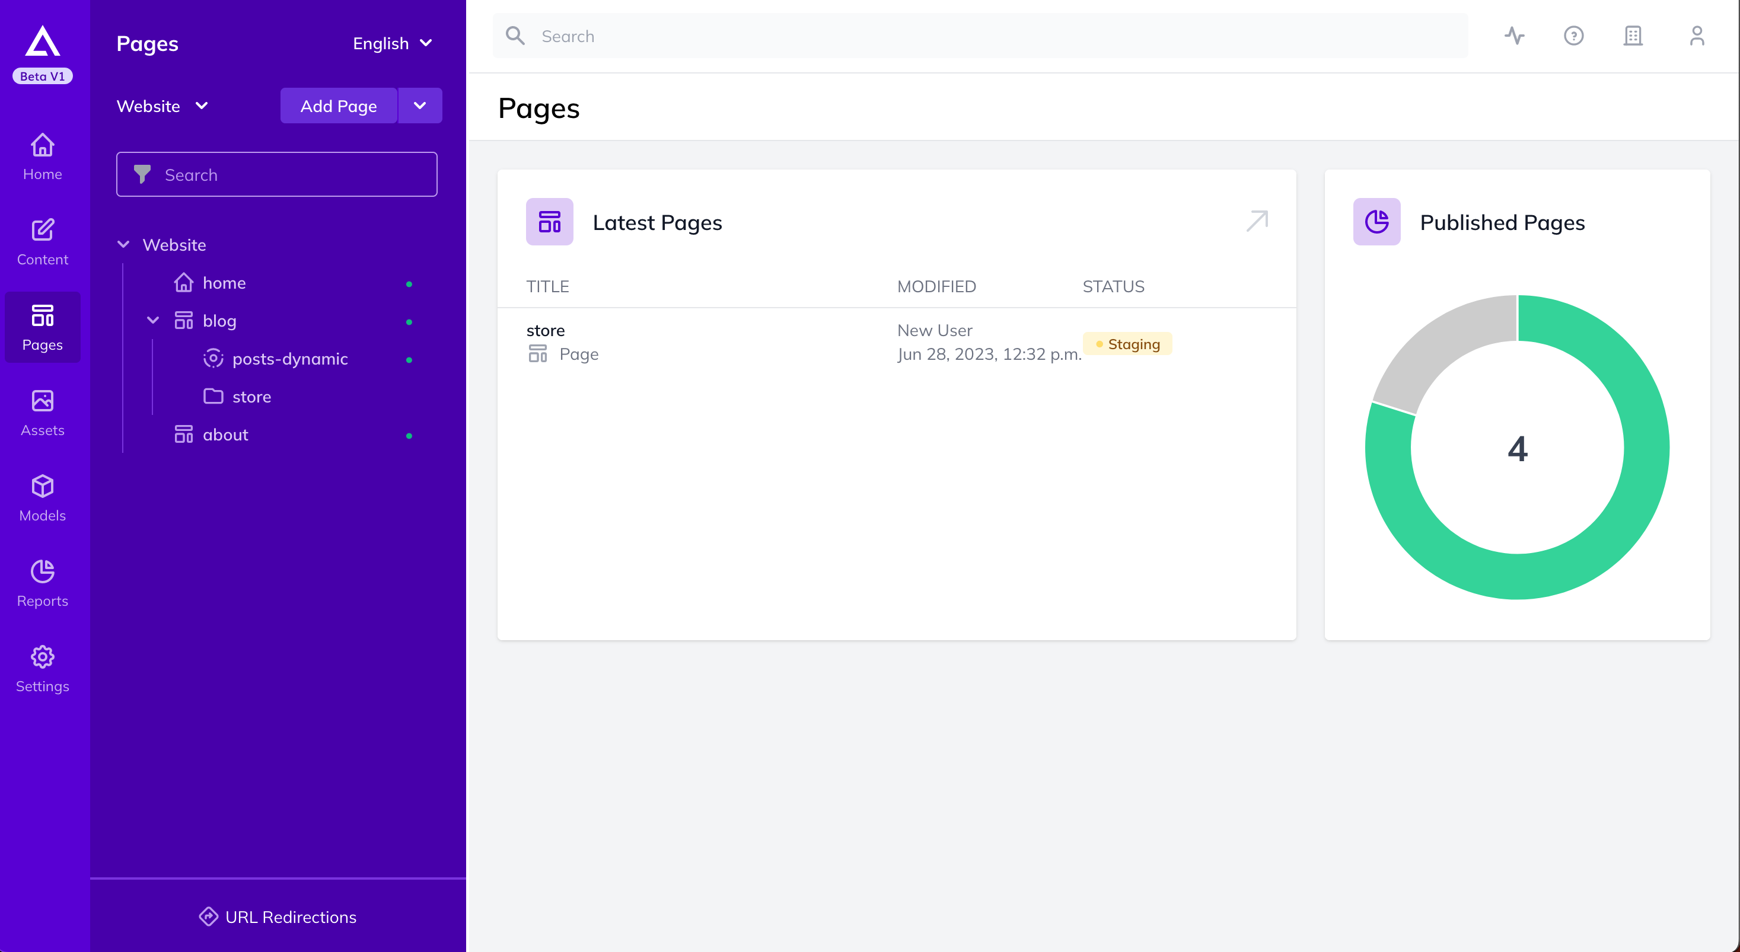Image resolution: width=1740 pixels, height=952 pixels.
Task: Click the store folder icon in tree
Action: (x=213, y=395)
